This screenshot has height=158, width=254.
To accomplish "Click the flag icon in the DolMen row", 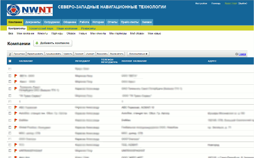I will pyautogui.click(x=16, y=120).
